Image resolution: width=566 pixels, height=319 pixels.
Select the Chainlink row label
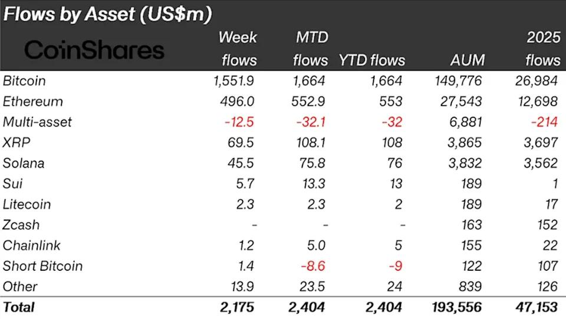(x=32, y=245)
